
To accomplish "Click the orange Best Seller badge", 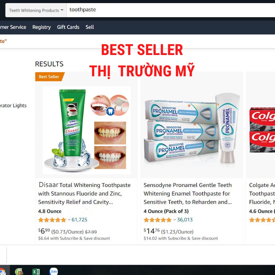I will pos(50,77).
